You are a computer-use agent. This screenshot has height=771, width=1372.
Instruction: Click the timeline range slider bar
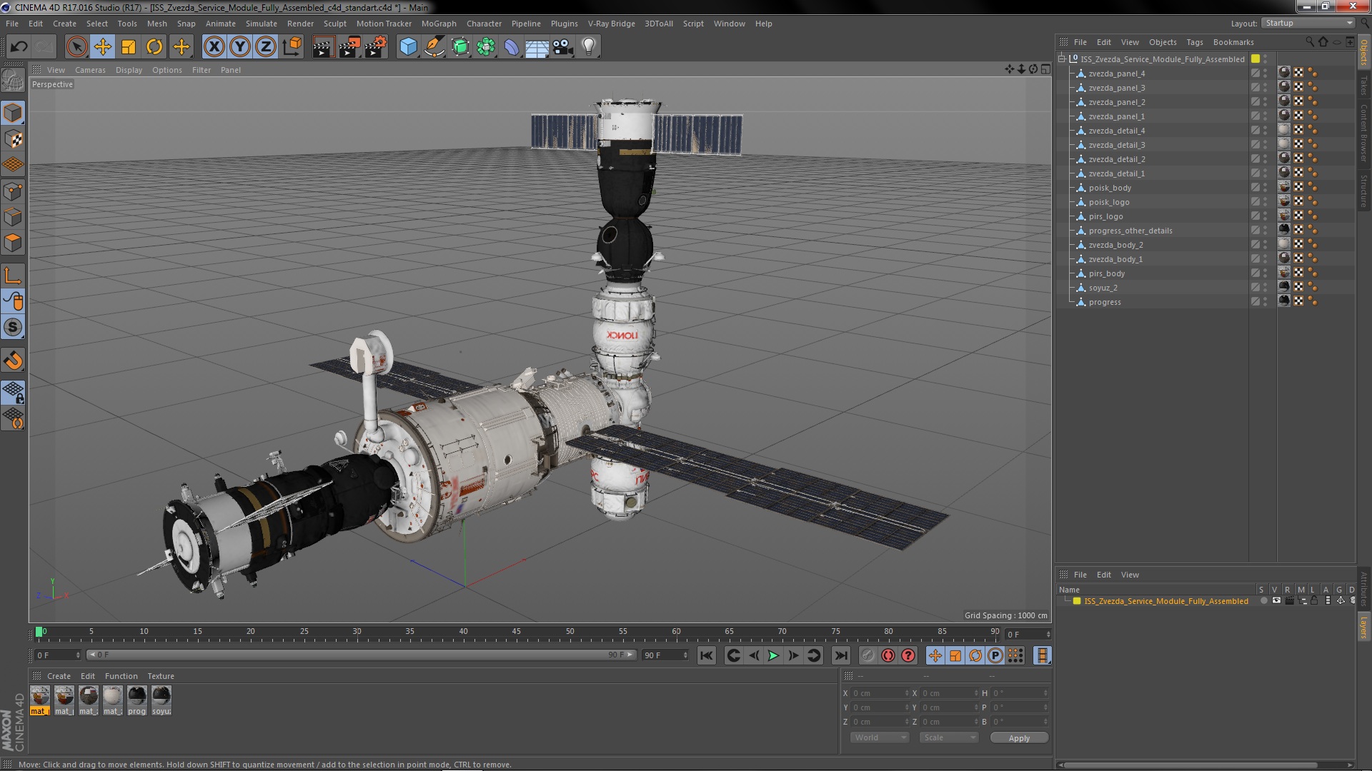tap(360, 655)
